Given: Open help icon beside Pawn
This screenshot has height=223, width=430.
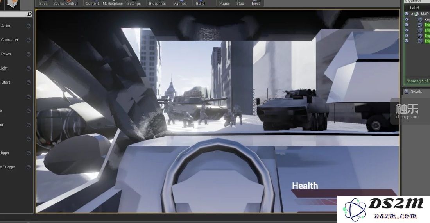Looking at the screenshot, I should pos(29,54).
